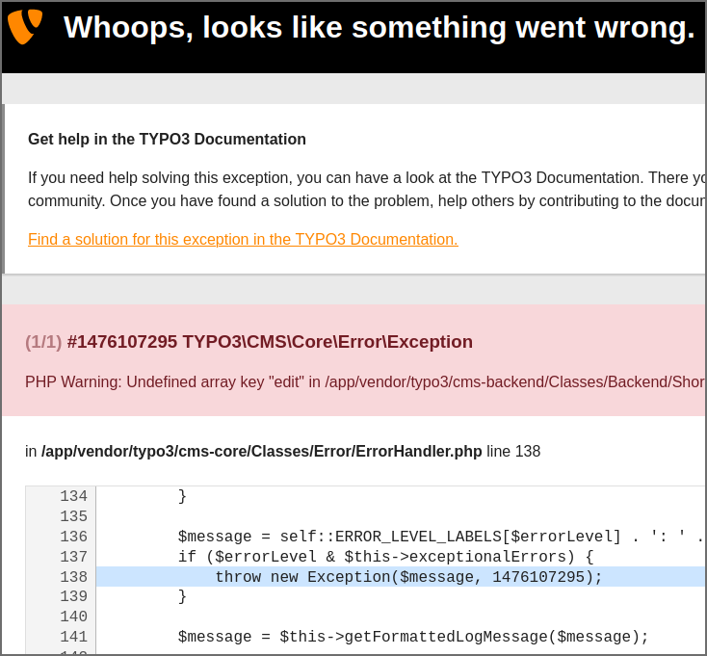Viewport: 707px width, 656px height.
Task: Select the ErrorHandler.php file path
Action: (261, 451)
